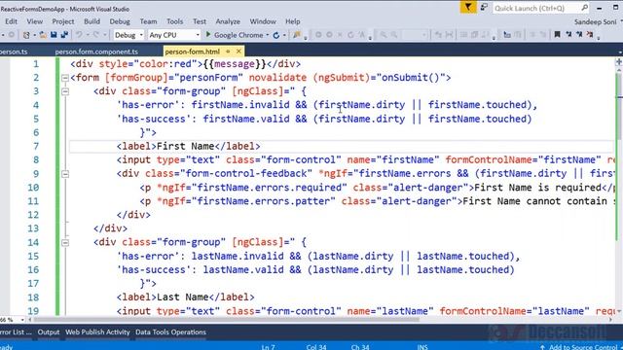Image resolution: width=623 pixels, height=350 pixels.
Task: Click the New Project toolbar icon
Action: click(x=26, y=35)
